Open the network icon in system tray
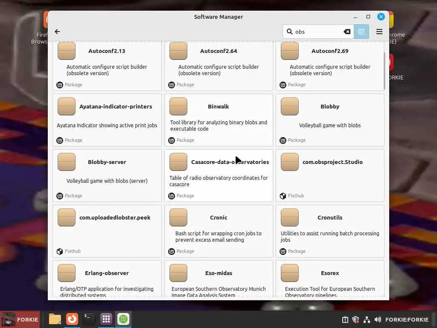Screen dimensions: 437x328 (x=367, y=319)
